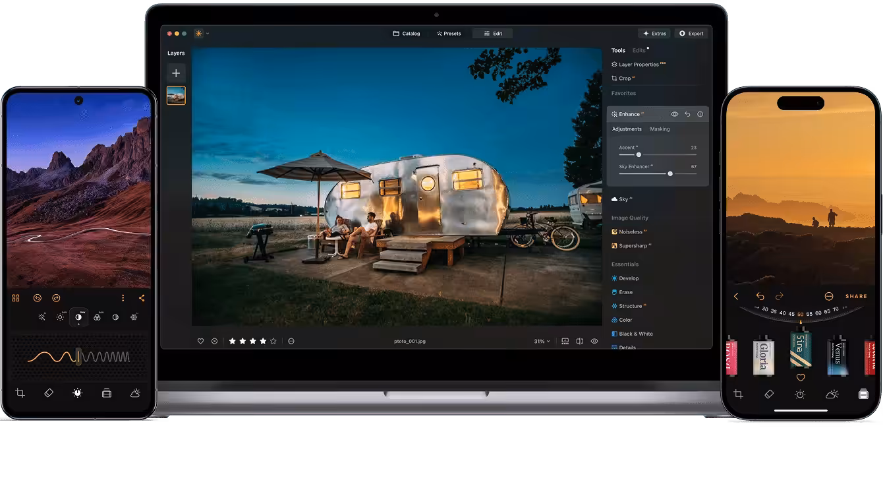The width and height of the screenshot is (883, 492).
Task: Expand the chevron next to the Luminar star icon
Action: coord(206,33)
